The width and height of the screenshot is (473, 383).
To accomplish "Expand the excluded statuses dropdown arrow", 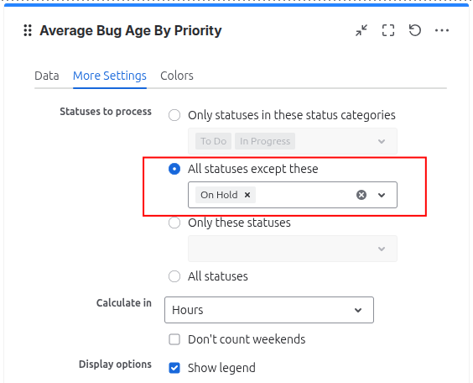I will [x=382, y=195].
